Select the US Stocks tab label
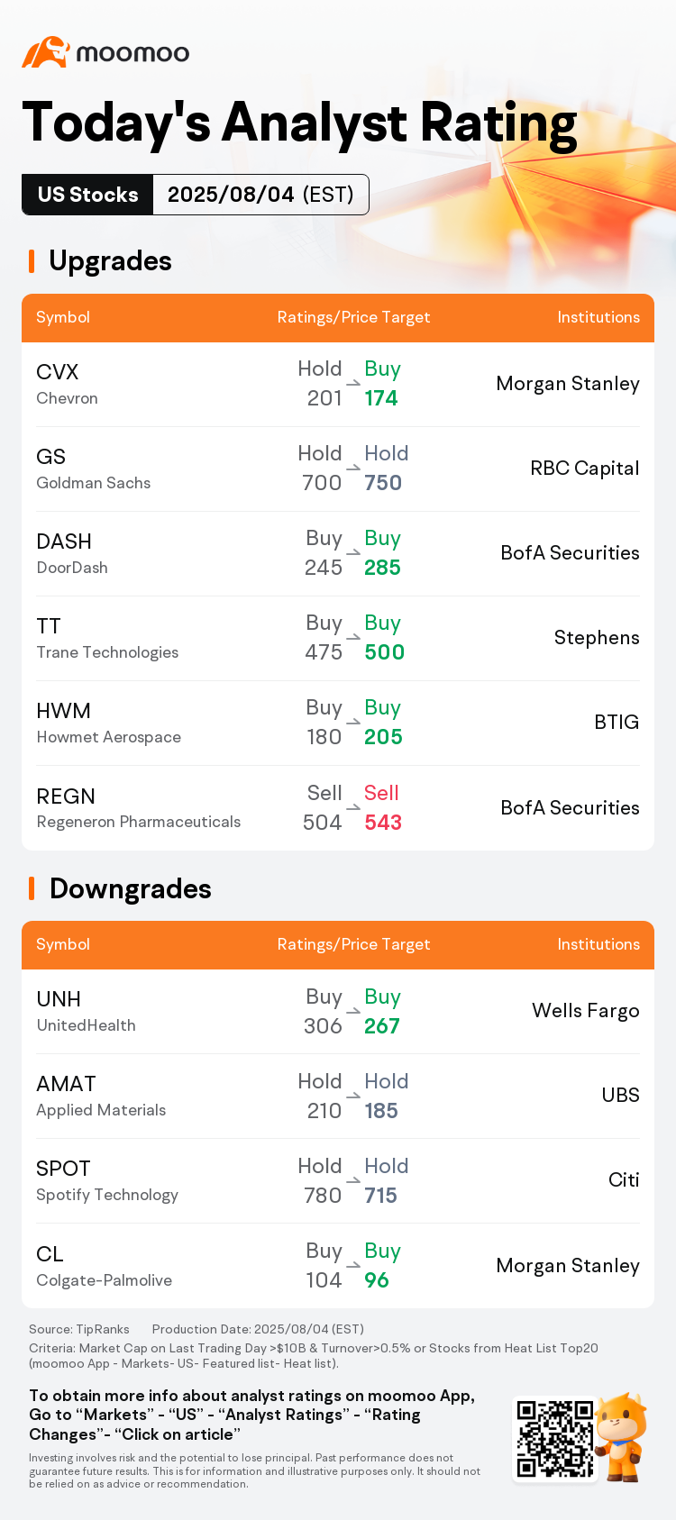 tap(87, 195)
